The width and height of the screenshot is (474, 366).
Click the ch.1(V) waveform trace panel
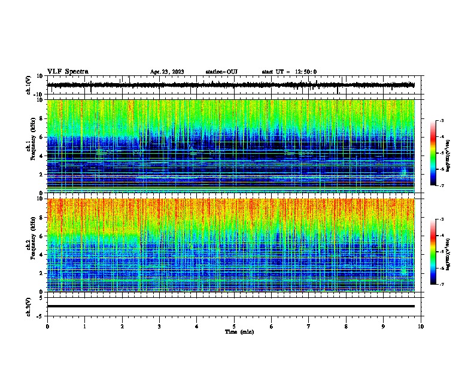(x=235, y=85)
